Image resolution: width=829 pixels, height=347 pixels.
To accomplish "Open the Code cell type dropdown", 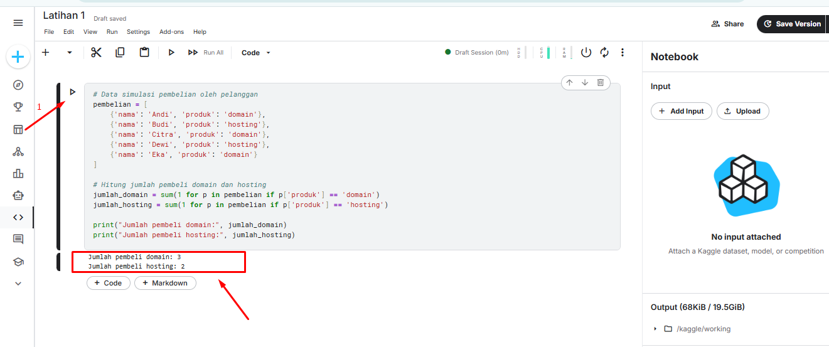I will pos(256,53).
